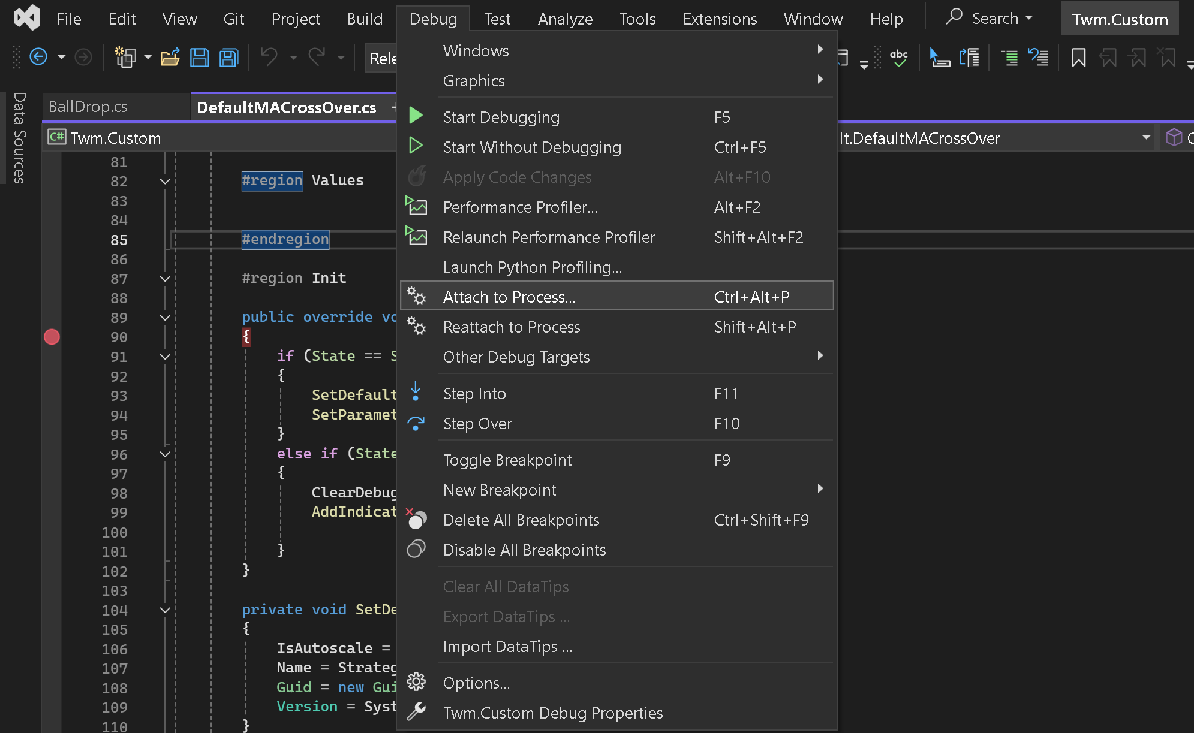Click the Step Into arrow icon
Image resolution: width=1194 pixels, height=733 pixels.
pyautogui.click(x=416, y=392)
